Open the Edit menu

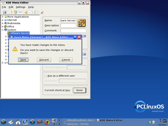pyautogui.click(x=11, y=7)
